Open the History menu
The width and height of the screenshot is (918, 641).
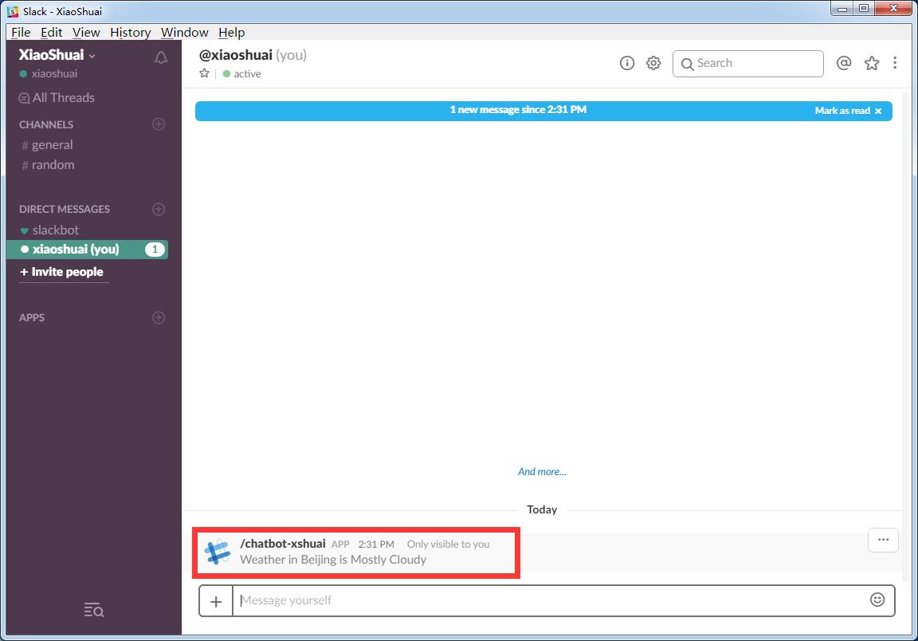click(x=131, y=32)
